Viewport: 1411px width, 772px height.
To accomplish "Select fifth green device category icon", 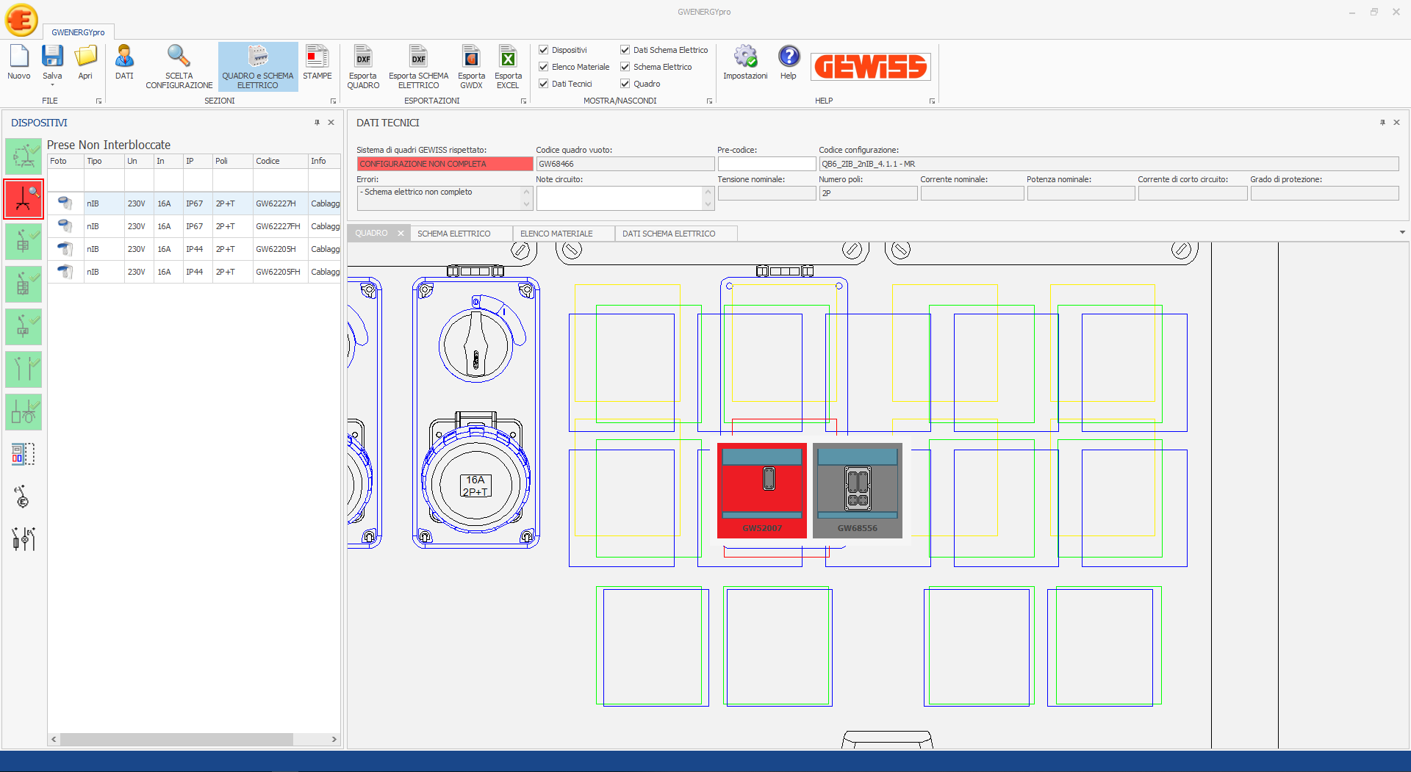I will (24, 327).
